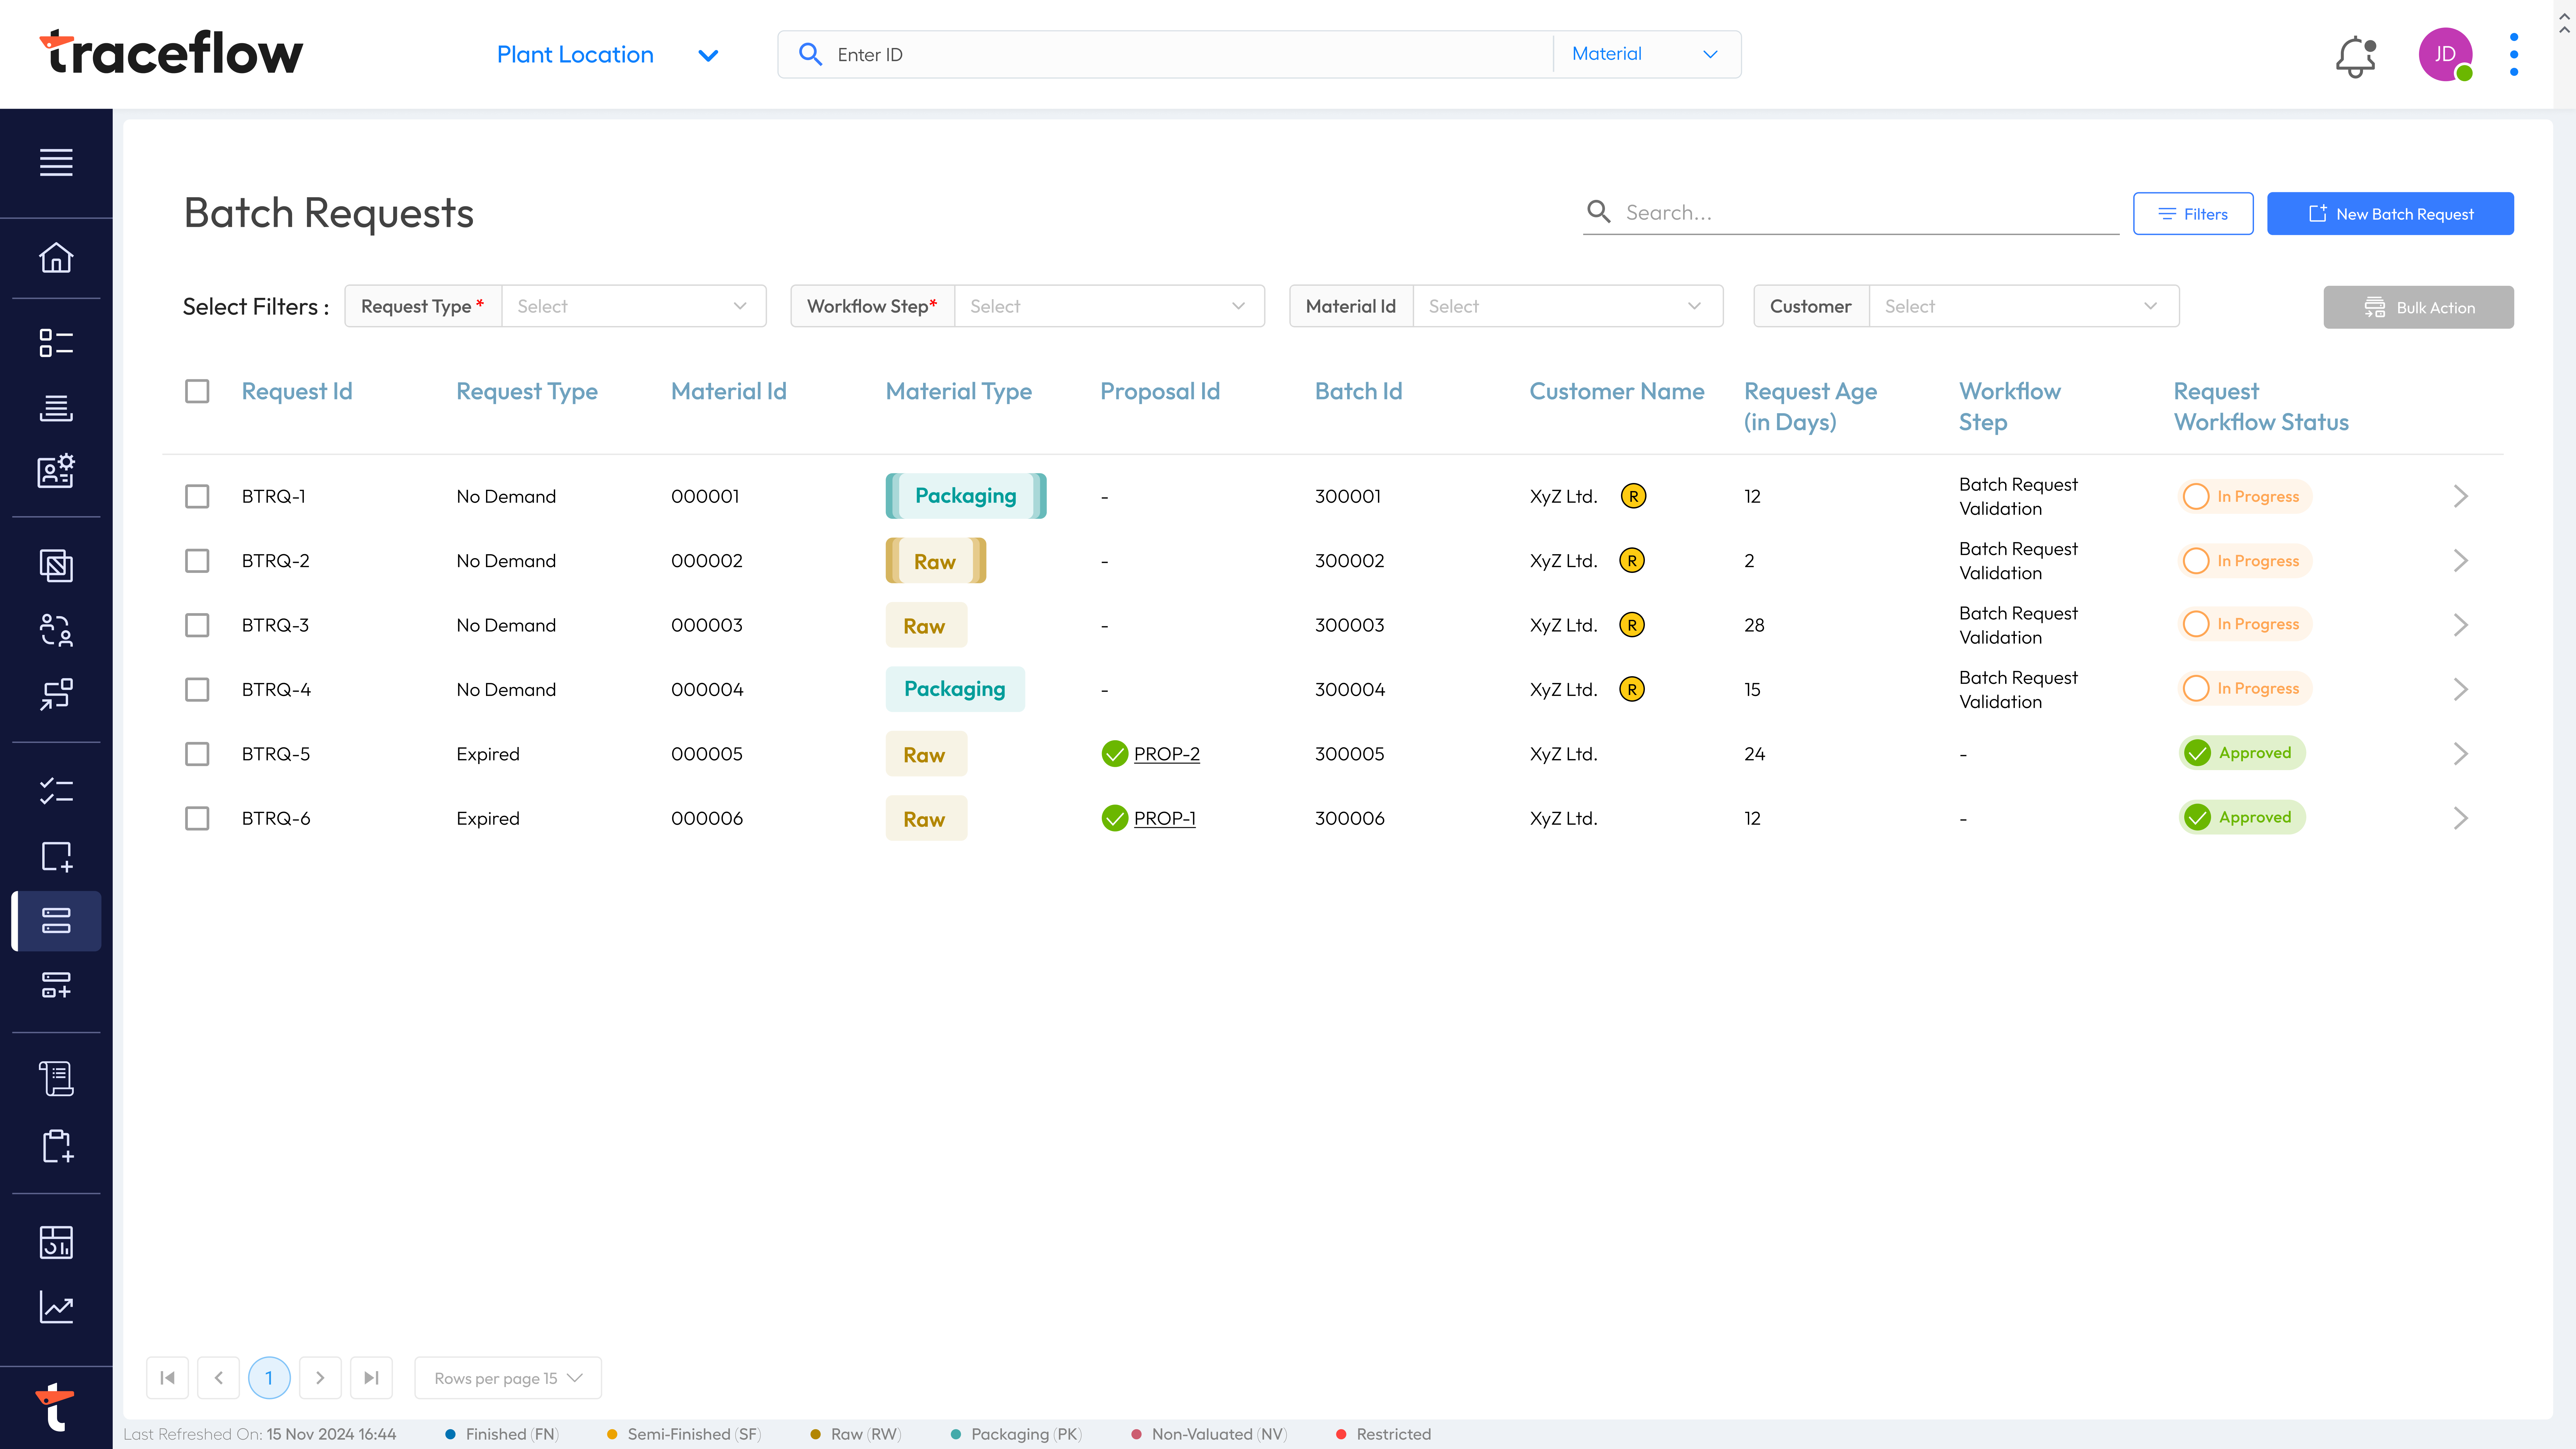This screenshot has width=2576, height=1449.
Task: Open the home icon in sidebar
Action: (x=56, y=258)
